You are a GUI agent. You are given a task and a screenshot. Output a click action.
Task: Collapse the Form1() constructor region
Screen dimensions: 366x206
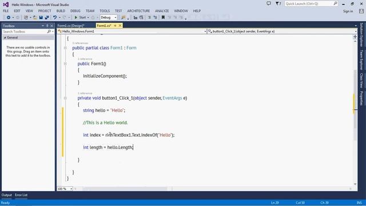tap(65, 64)
